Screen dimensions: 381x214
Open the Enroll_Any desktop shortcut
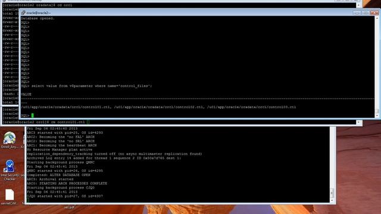[x=10, y=140]
